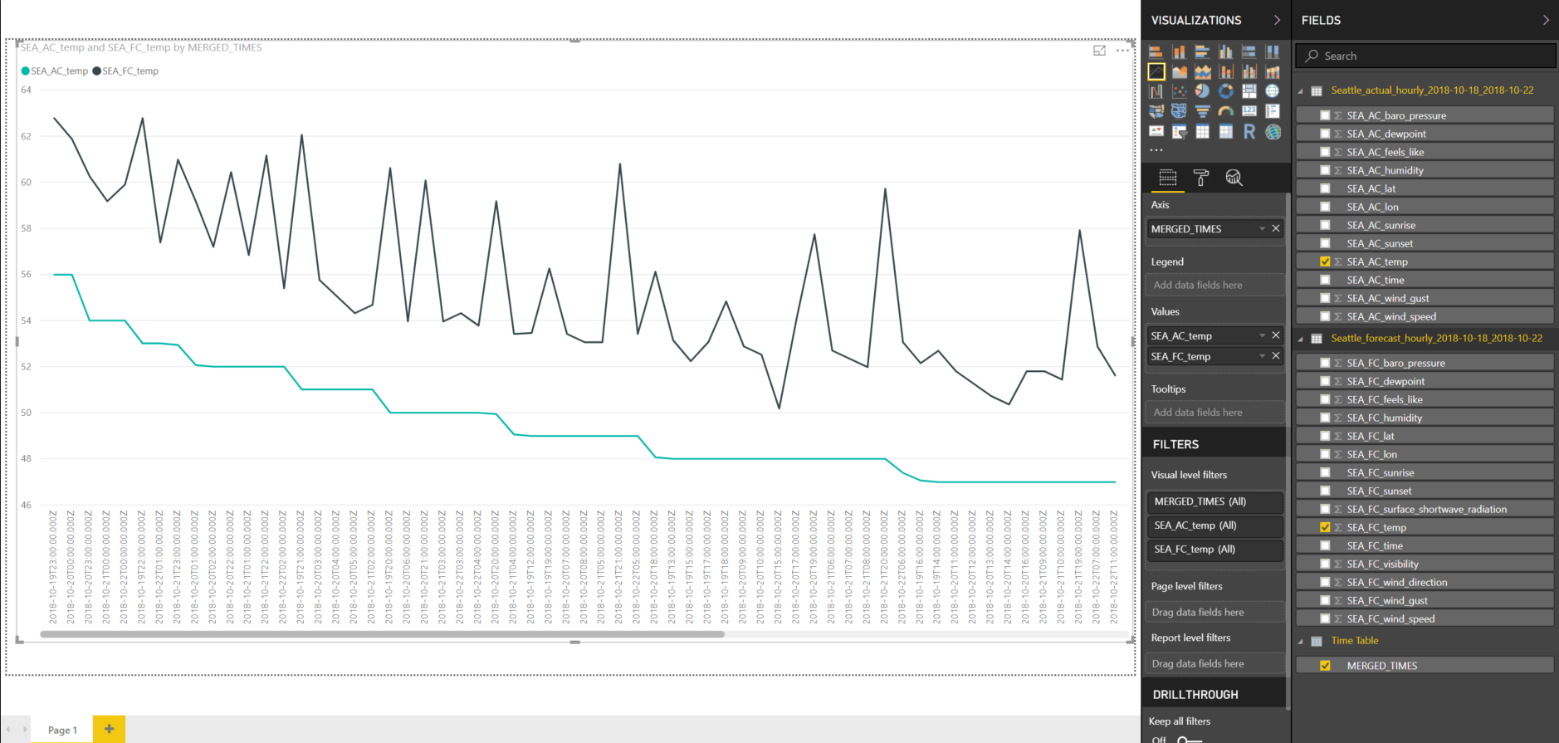Check the SEA_FC_wind_speed field
The image size is (1559, 743).
click(1325, 618)
